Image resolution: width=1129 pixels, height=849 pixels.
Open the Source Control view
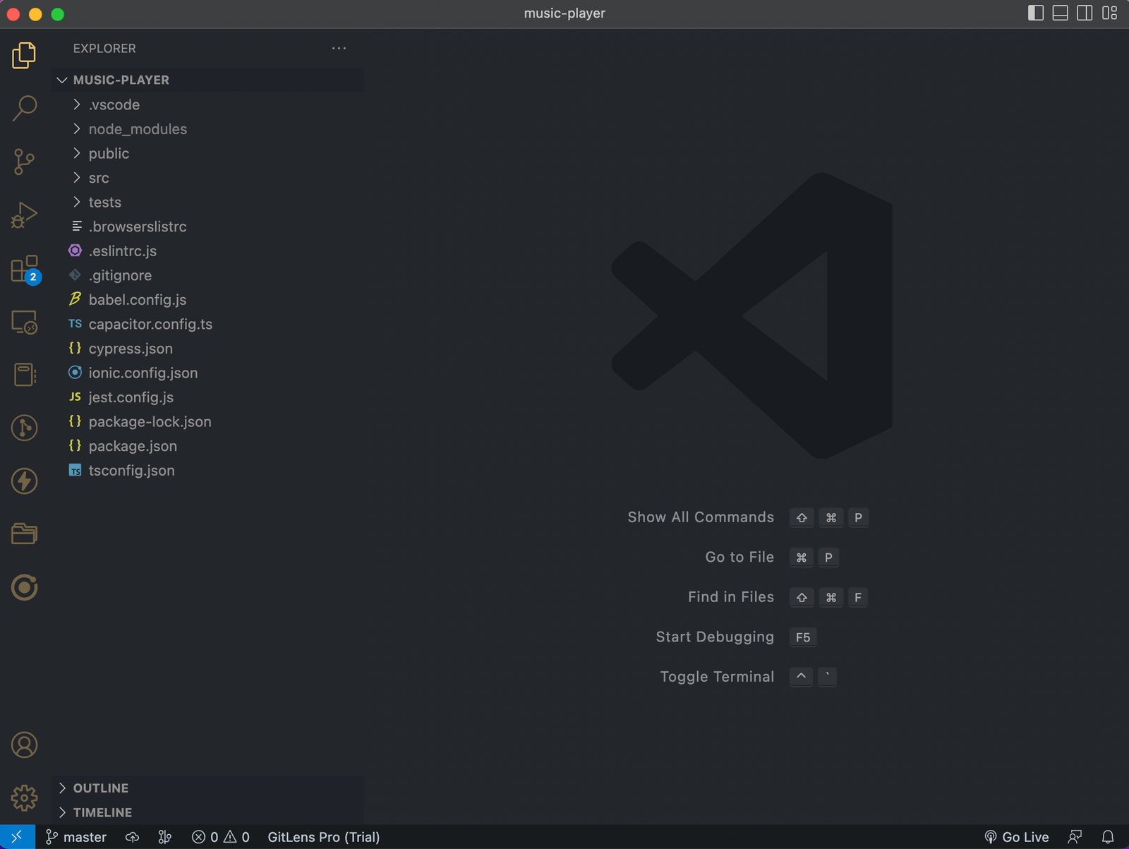(x=24, y=162)
